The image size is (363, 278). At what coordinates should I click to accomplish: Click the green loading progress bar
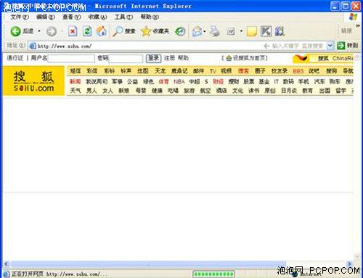pyautogui.click(x=213, y=274)
